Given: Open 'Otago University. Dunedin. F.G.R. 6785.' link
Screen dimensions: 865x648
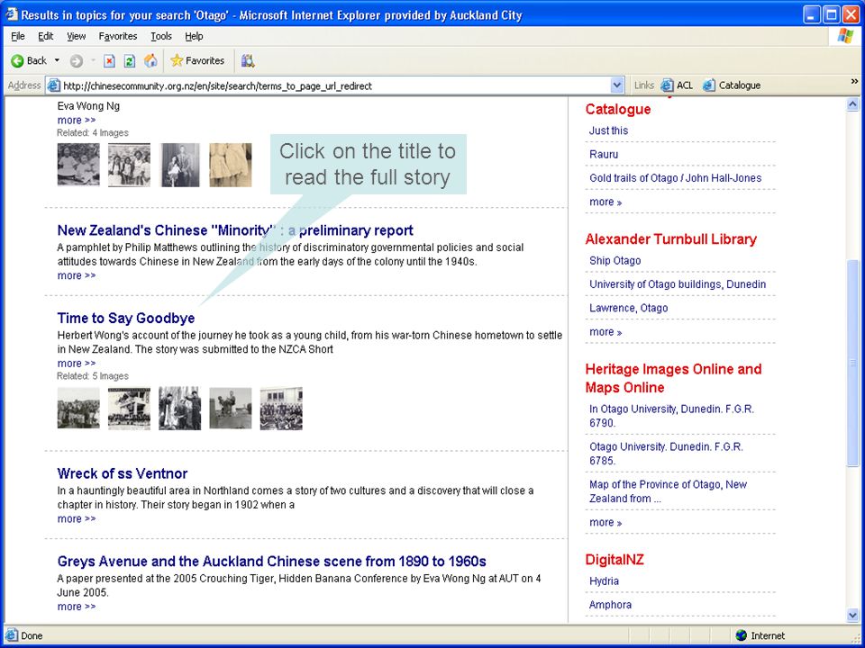Looking at the screenshot, I should click(666, 454).
